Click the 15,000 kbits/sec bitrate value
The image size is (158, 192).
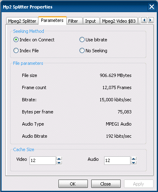115,100
